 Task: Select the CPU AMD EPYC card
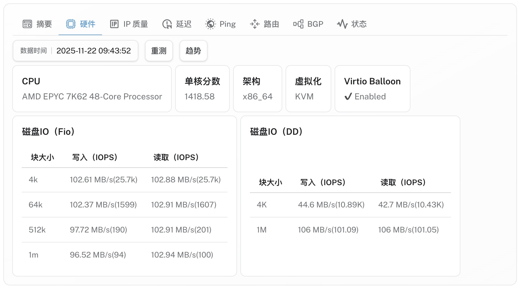(x=92, y=89)
